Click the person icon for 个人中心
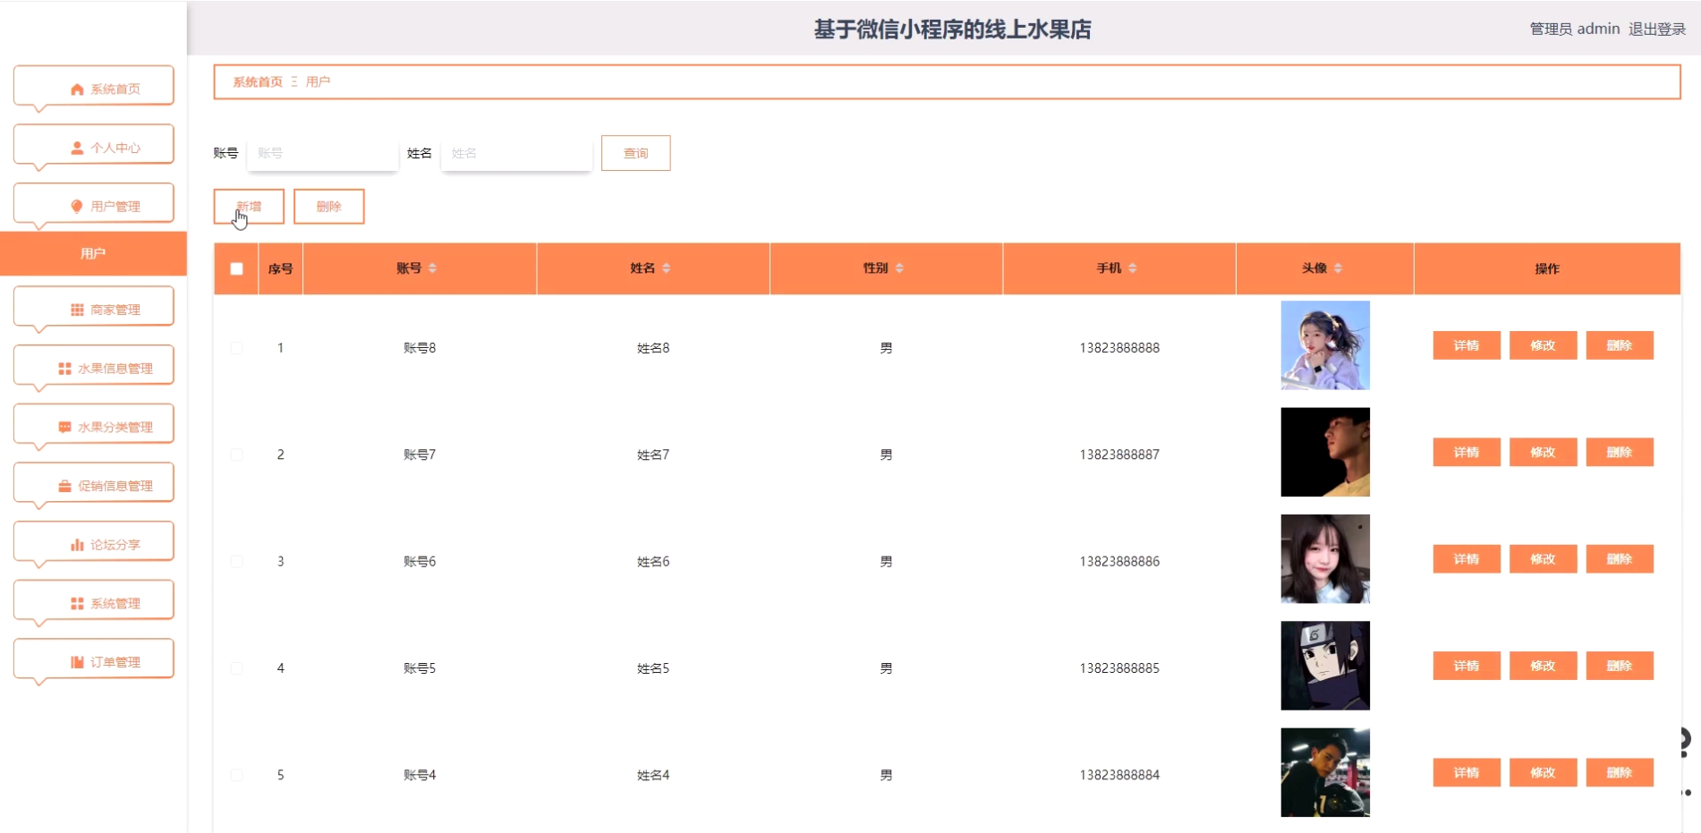 point(77,148)
